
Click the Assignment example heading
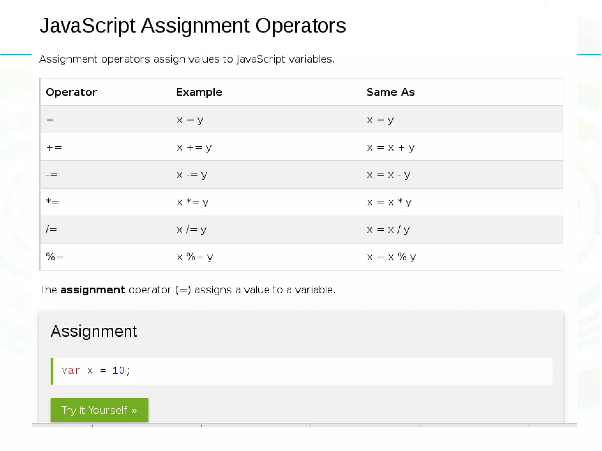tap(93, 331)
